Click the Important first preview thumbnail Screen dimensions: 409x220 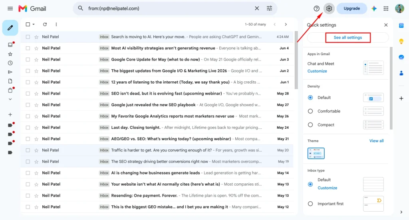tap(373, 204)
